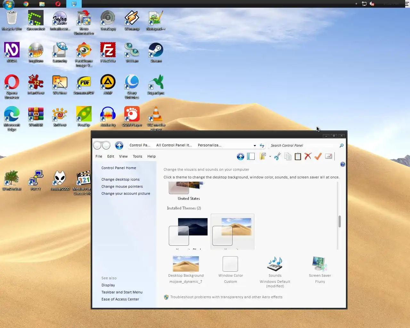
Task: Click Chrome icon in the taskbar
Action: click(x=26, y=4)
